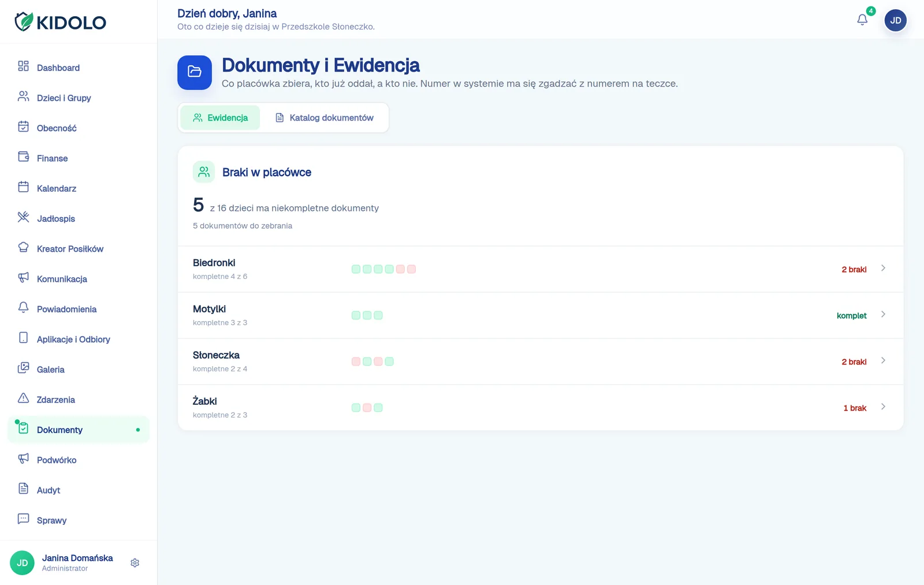Click the Finanse wallet icon
The height and width of the screenshot is (585, 924).
23,157
